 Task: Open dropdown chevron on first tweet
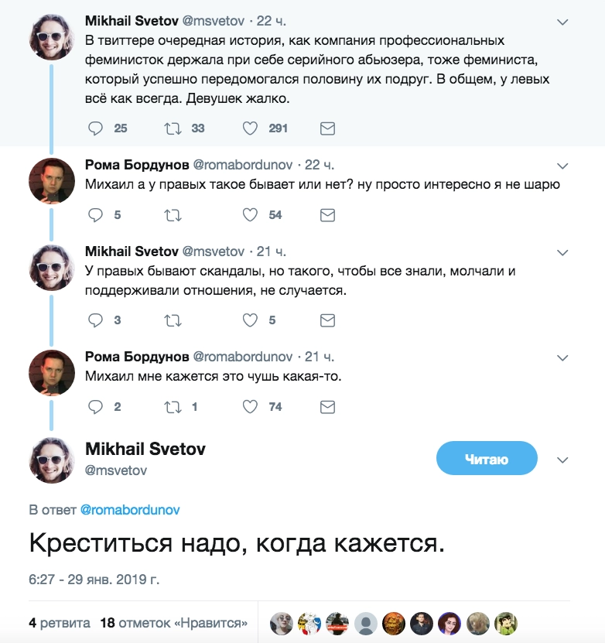(563, 21)
